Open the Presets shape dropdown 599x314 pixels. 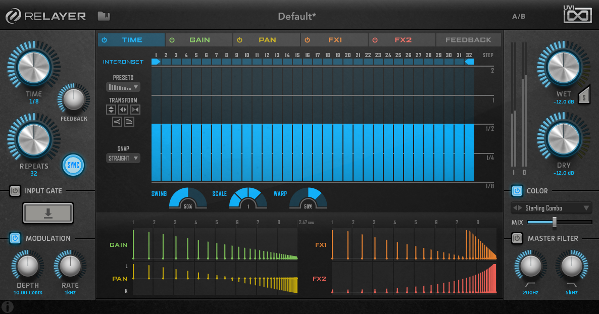pos(123,87)
